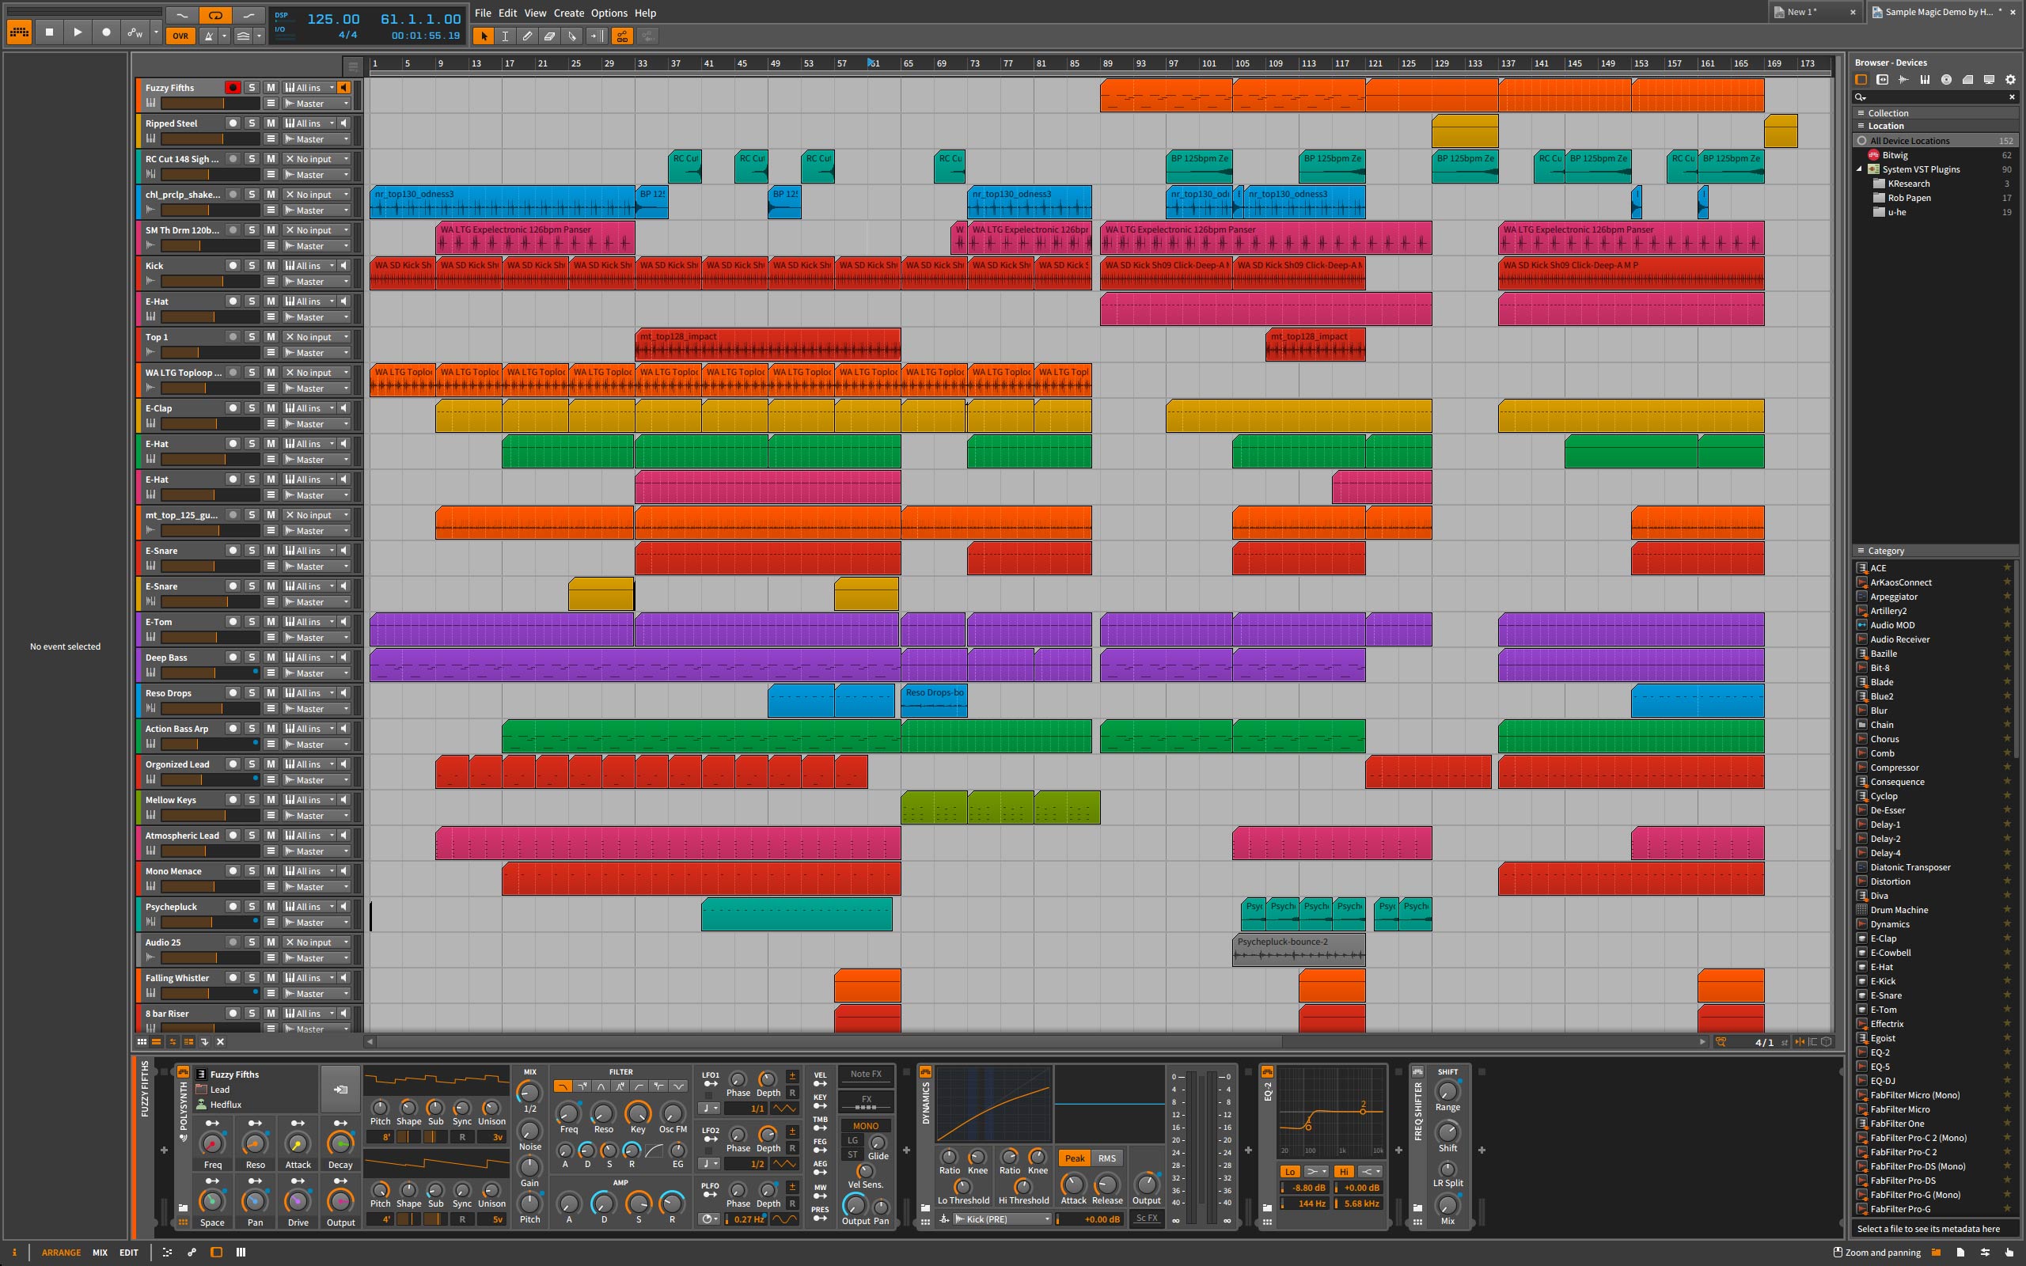The width and height of the screenshot is (2026, 1266).
Task: Toggle automation follows clips icon
Action: 621,36
